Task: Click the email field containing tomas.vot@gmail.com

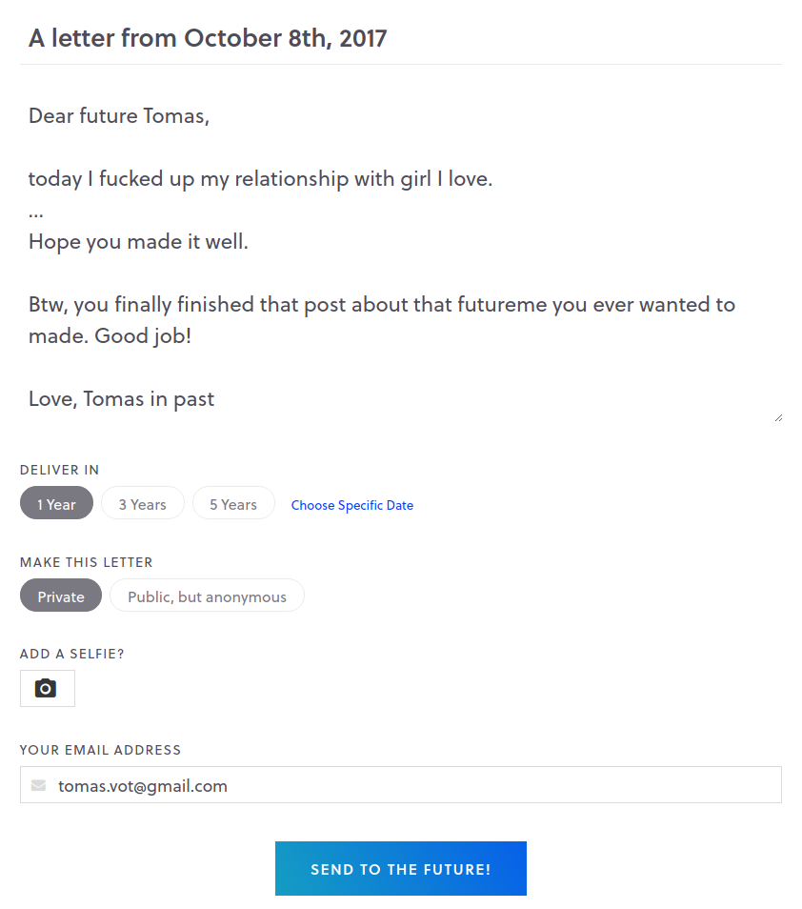Action: pyautogui.click(x=401, y=785)
